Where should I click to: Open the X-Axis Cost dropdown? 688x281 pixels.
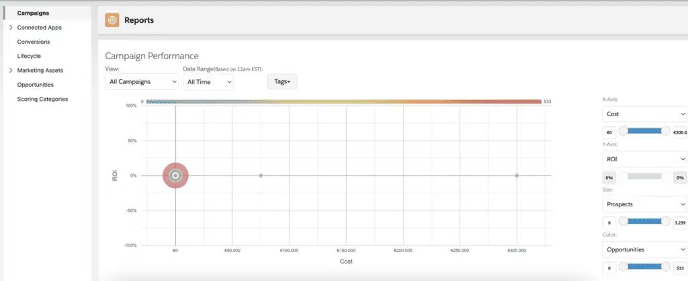(645, 114)
